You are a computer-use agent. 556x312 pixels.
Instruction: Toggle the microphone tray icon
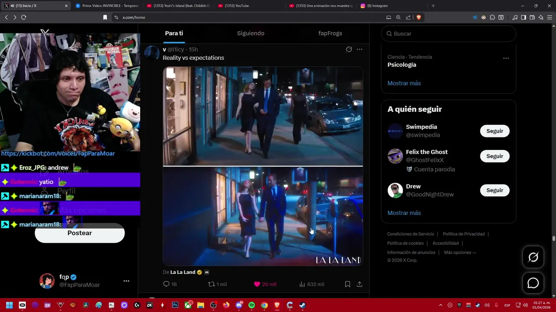coord(496,305)
